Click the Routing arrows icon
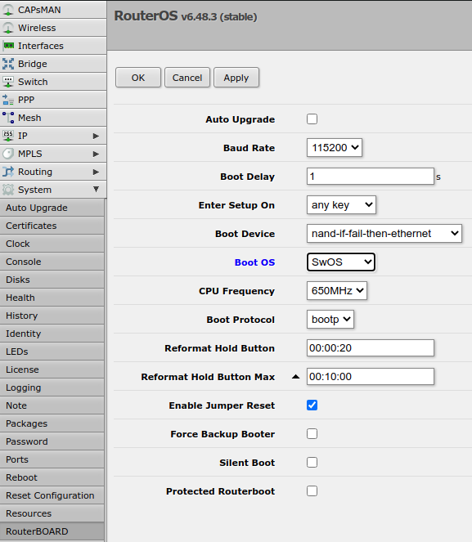This screenshot has height=542, width=472. coord(8,172)
